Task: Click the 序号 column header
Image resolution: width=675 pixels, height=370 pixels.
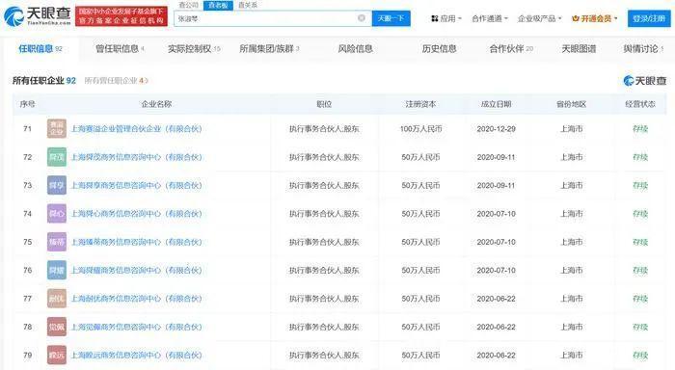Action: pos(28,104)
